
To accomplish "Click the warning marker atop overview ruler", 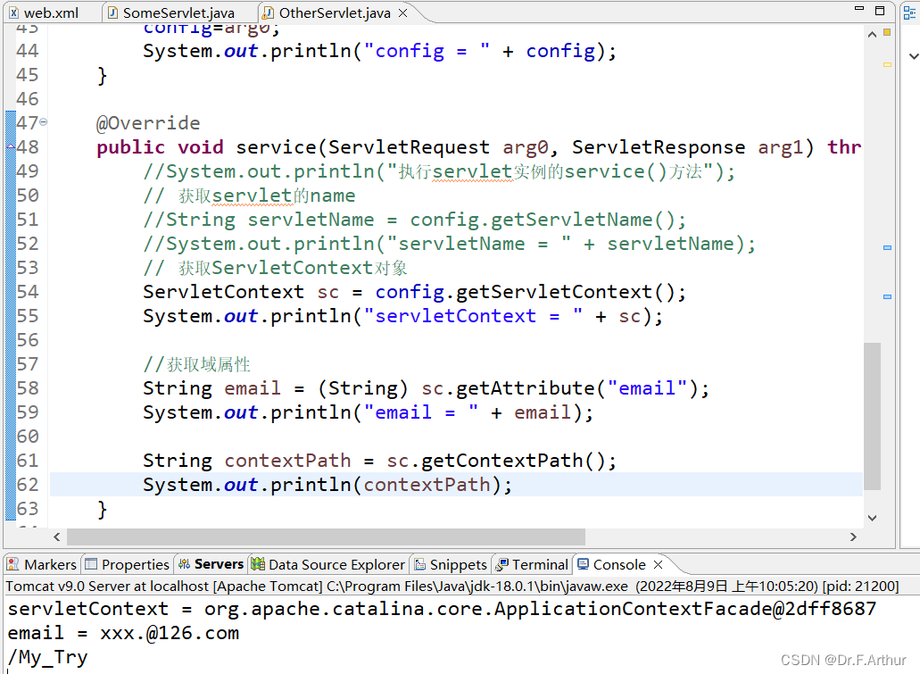I will (887, 32).
